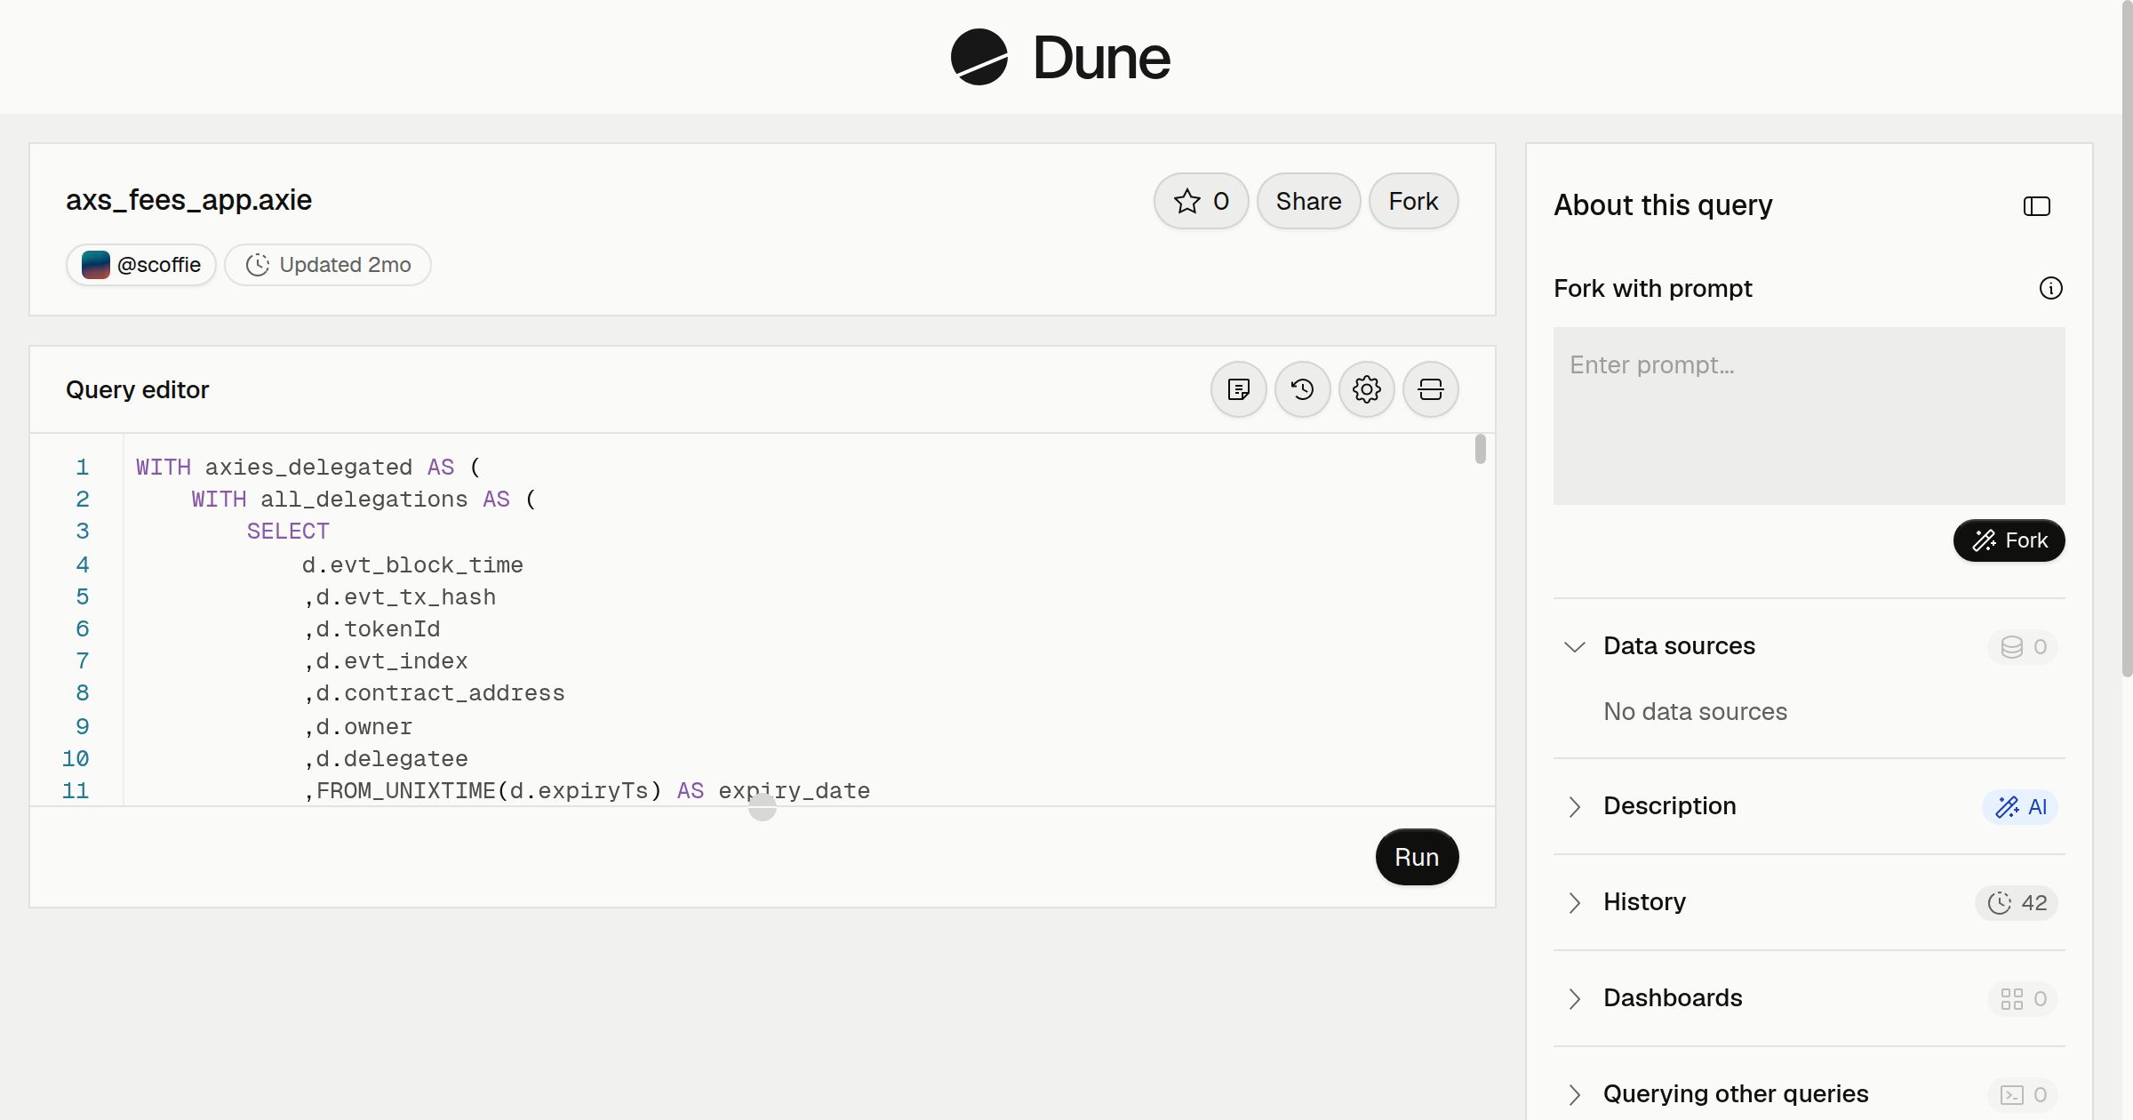Image resolution: width=2133 pixels, height=1120 pixels.
Task: Click code line ',d.tokenId'
Action: pos(371,629)
